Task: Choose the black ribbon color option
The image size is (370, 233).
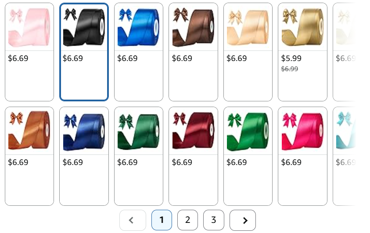Action: (84, 52)
